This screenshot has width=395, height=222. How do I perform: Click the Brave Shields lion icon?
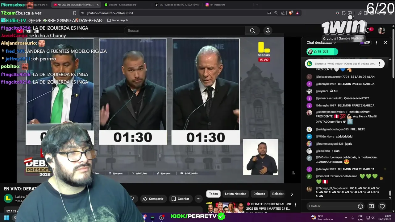click(291, 13)
